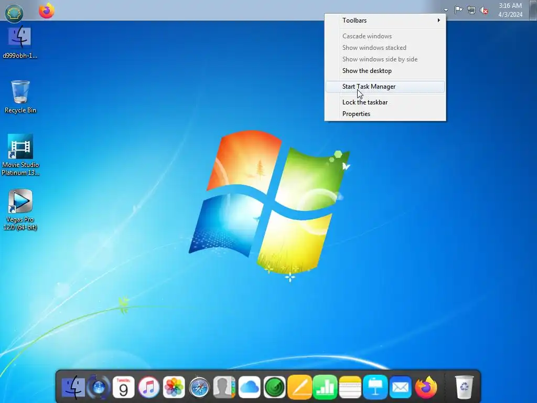
Task: Click Show windows stacked entry
Action: tap(385, 48)
